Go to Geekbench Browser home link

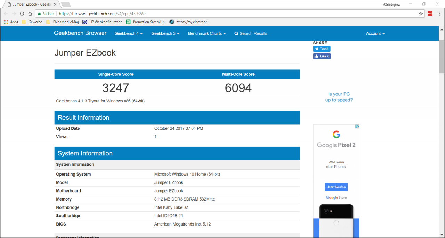pos(80,33)
